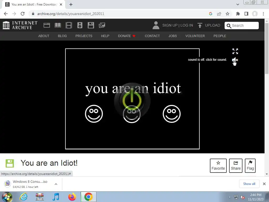The height and width of the screenshot is (202, 269).
Task: Open the Extensions puzzle icon
Action: point(238,14)
